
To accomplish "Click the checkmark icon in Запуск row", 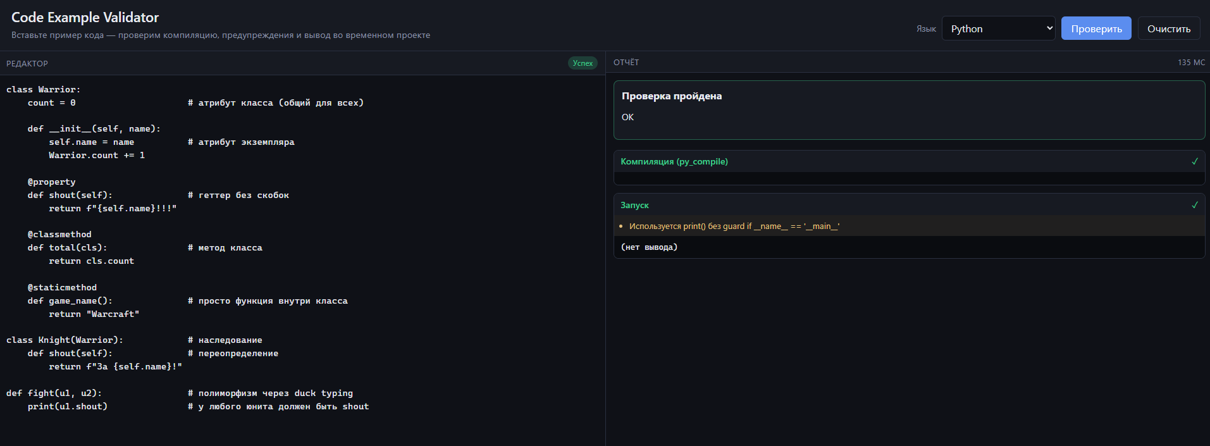I will coord(1195,205).
